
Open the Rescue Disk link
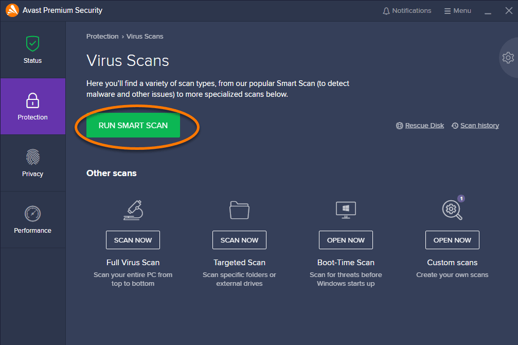[x=424, y=125]
